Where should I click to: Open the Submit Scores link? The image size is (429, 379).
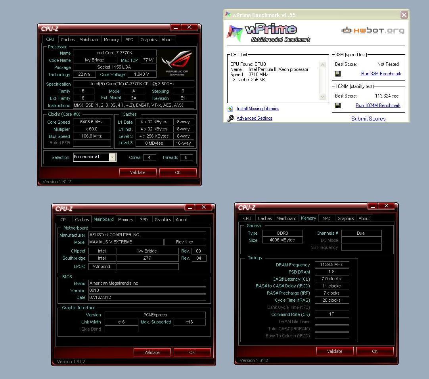click(x=368, y=119)
